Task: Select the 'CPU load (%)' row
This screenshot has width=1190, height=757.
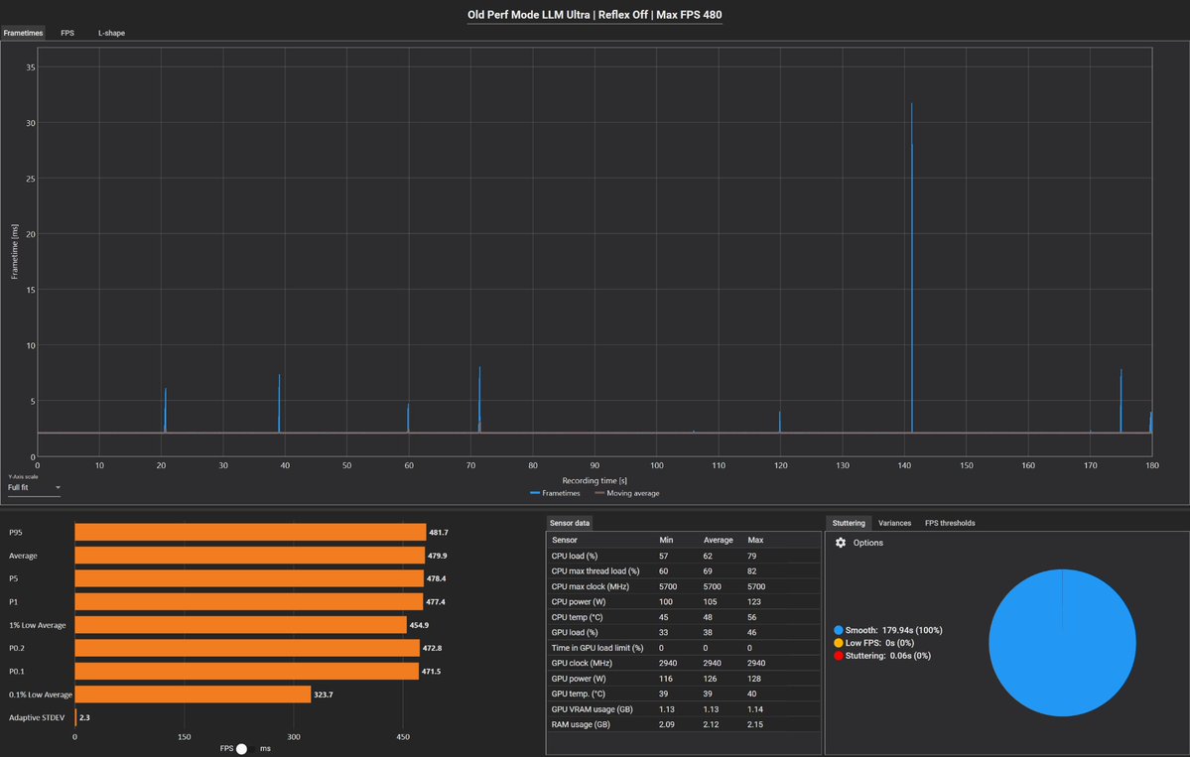Action: point(683,556)
